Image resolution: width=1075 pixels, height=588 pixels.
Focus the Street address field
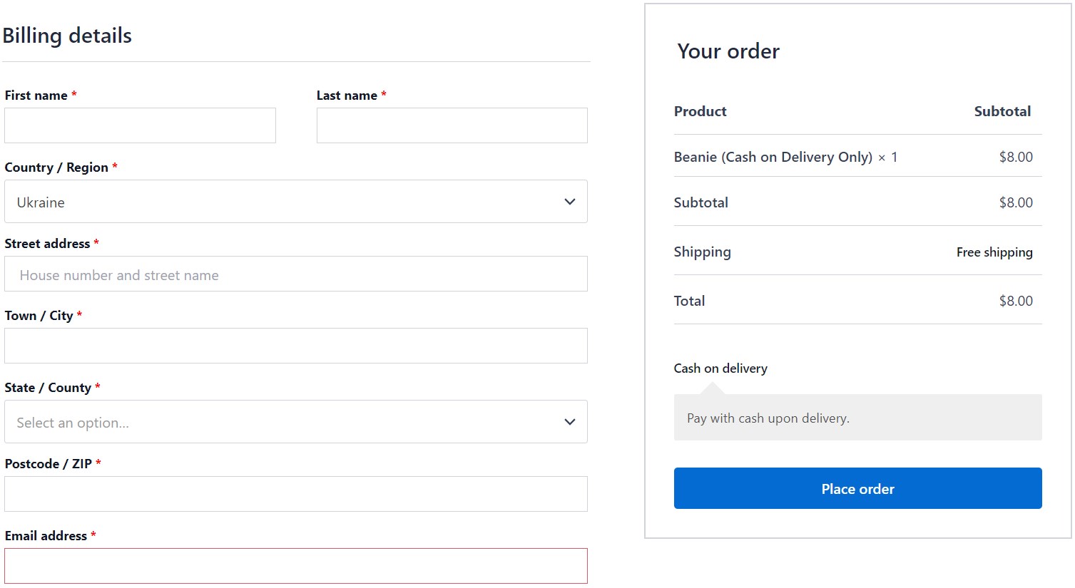pos(295,273)
